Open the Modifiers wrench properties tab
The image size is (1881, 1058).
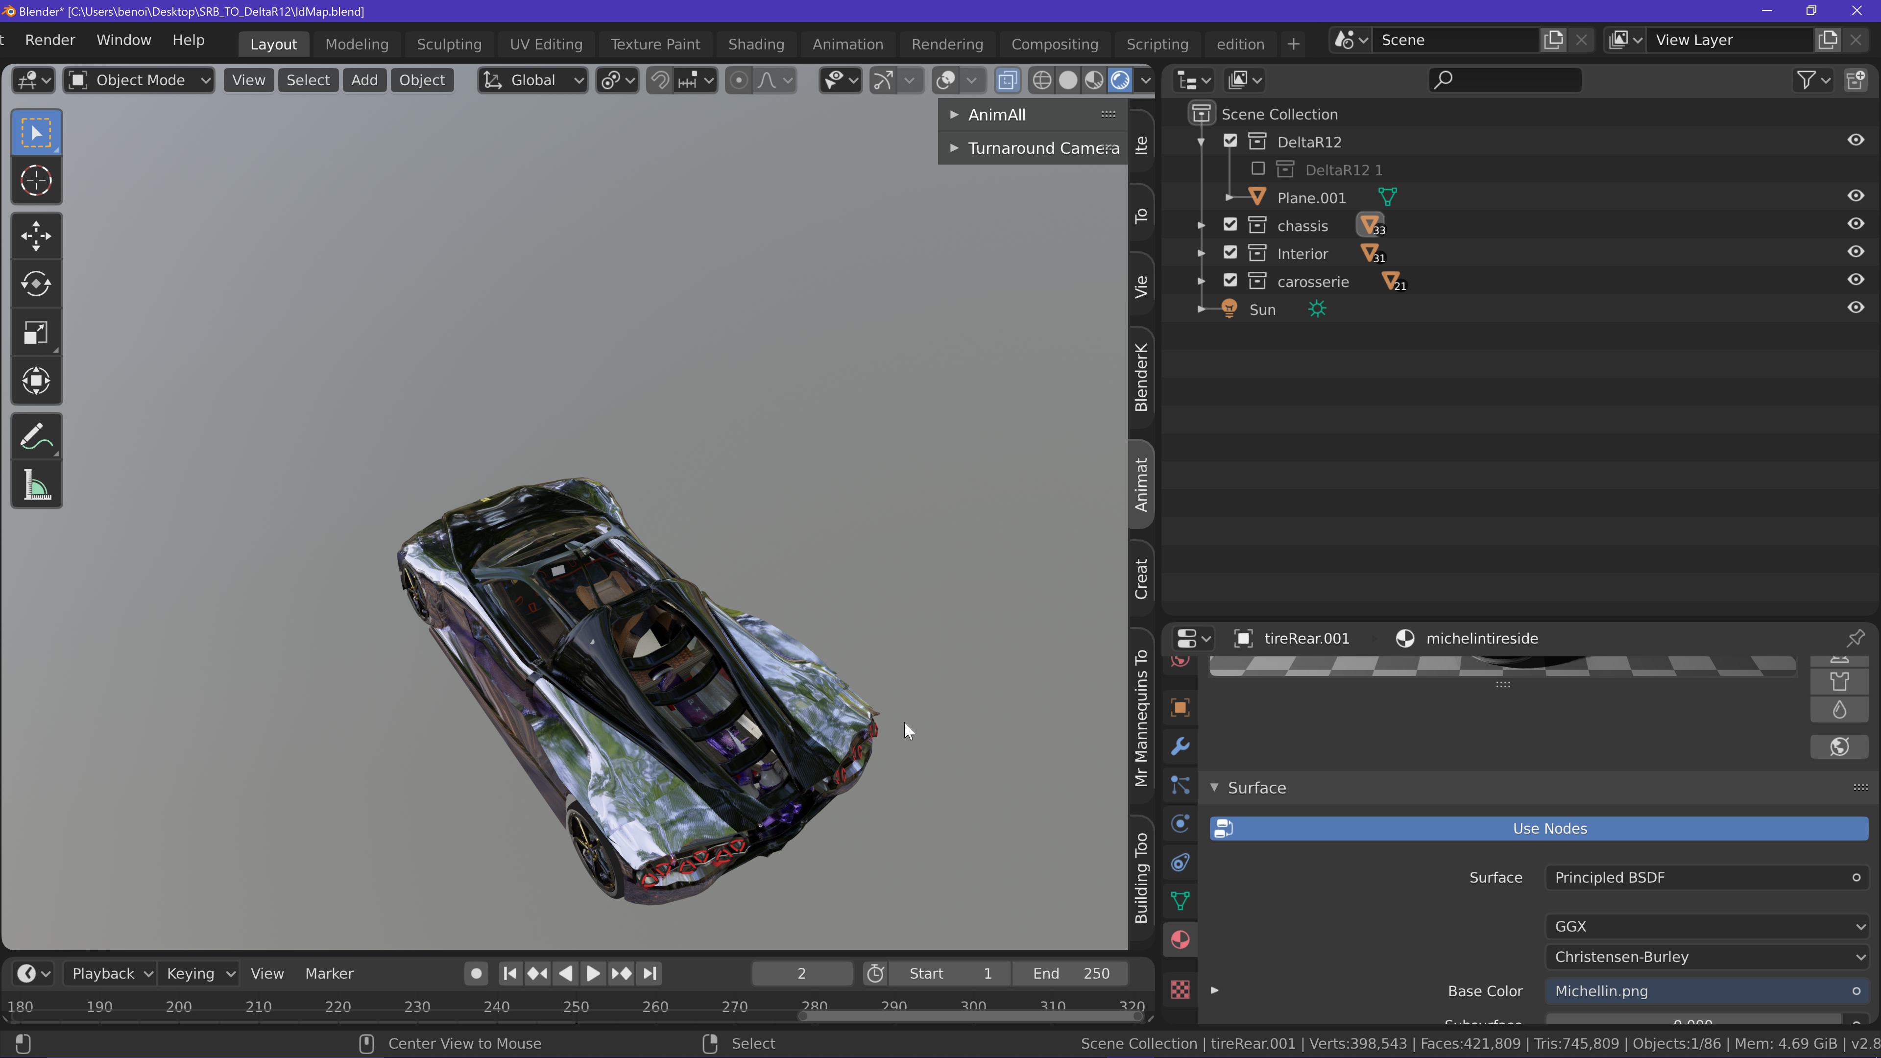coord(1180,746)
